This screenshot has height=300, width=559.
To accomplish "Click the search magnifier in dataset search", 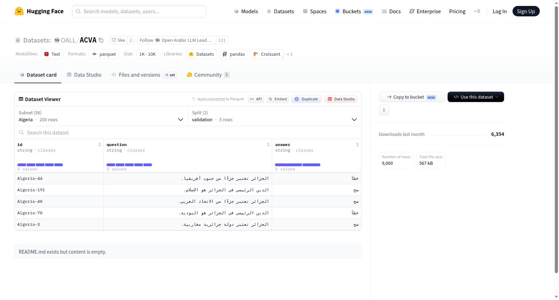I will (x=22, y=132).
